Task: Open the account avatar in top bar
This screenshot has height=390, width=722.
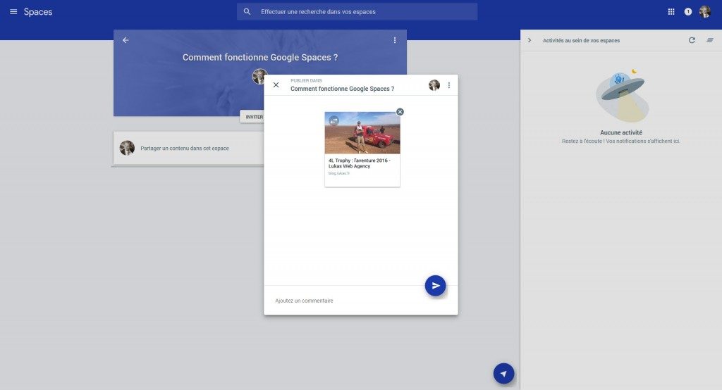Action: coord(704,11)
